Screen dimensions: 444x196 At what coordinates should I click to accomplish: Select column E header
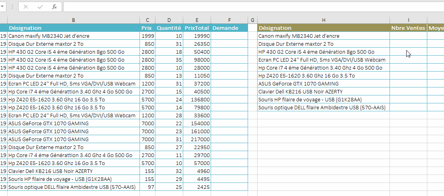tap(197, 20)
